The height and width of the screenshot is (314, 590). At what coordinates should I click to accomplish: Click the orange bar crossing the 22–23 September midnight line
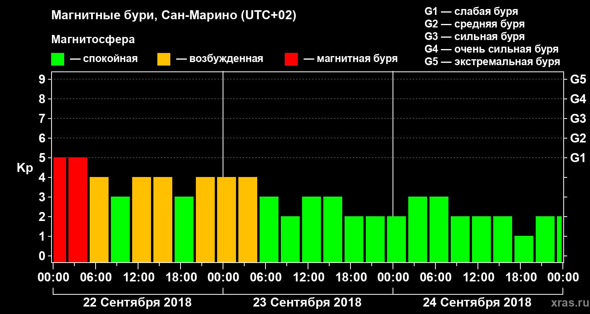coord(227,219)
